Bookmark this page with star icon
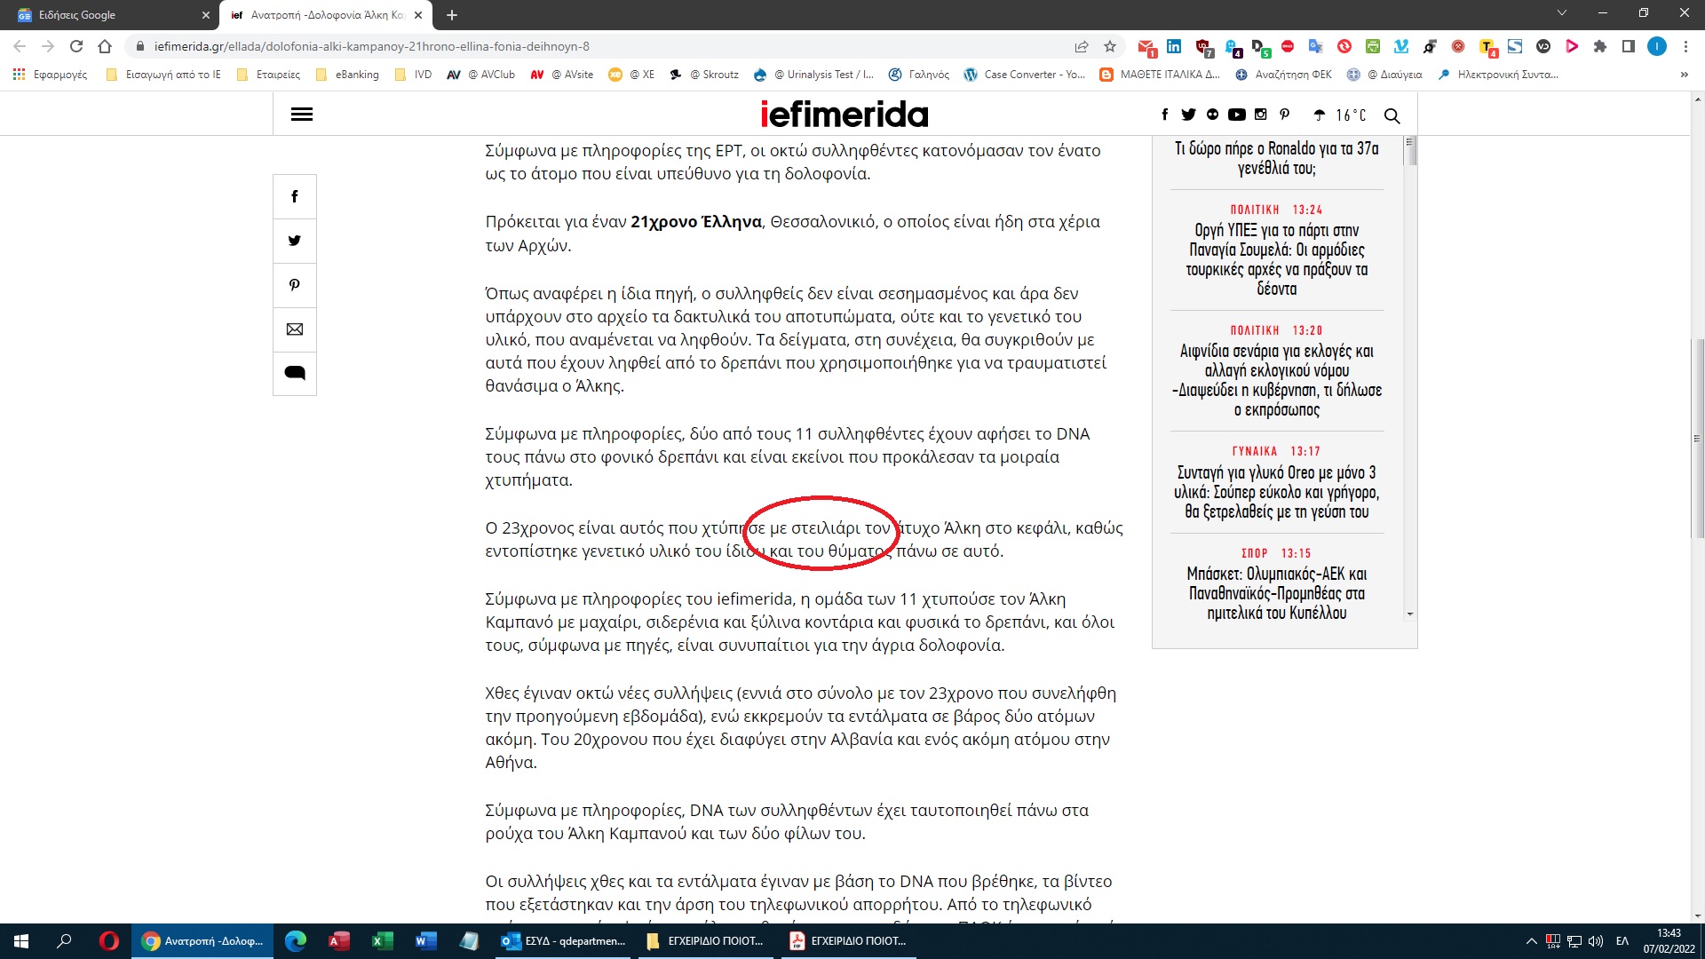1705x959 pixels. 1110,46
